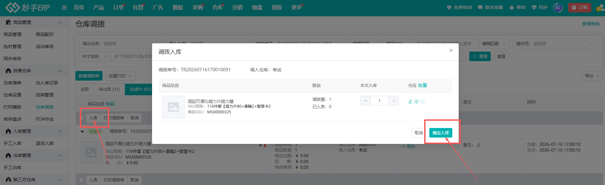
Task: Open 仓库调拨 in sidebar
Action: coord(45,107)
